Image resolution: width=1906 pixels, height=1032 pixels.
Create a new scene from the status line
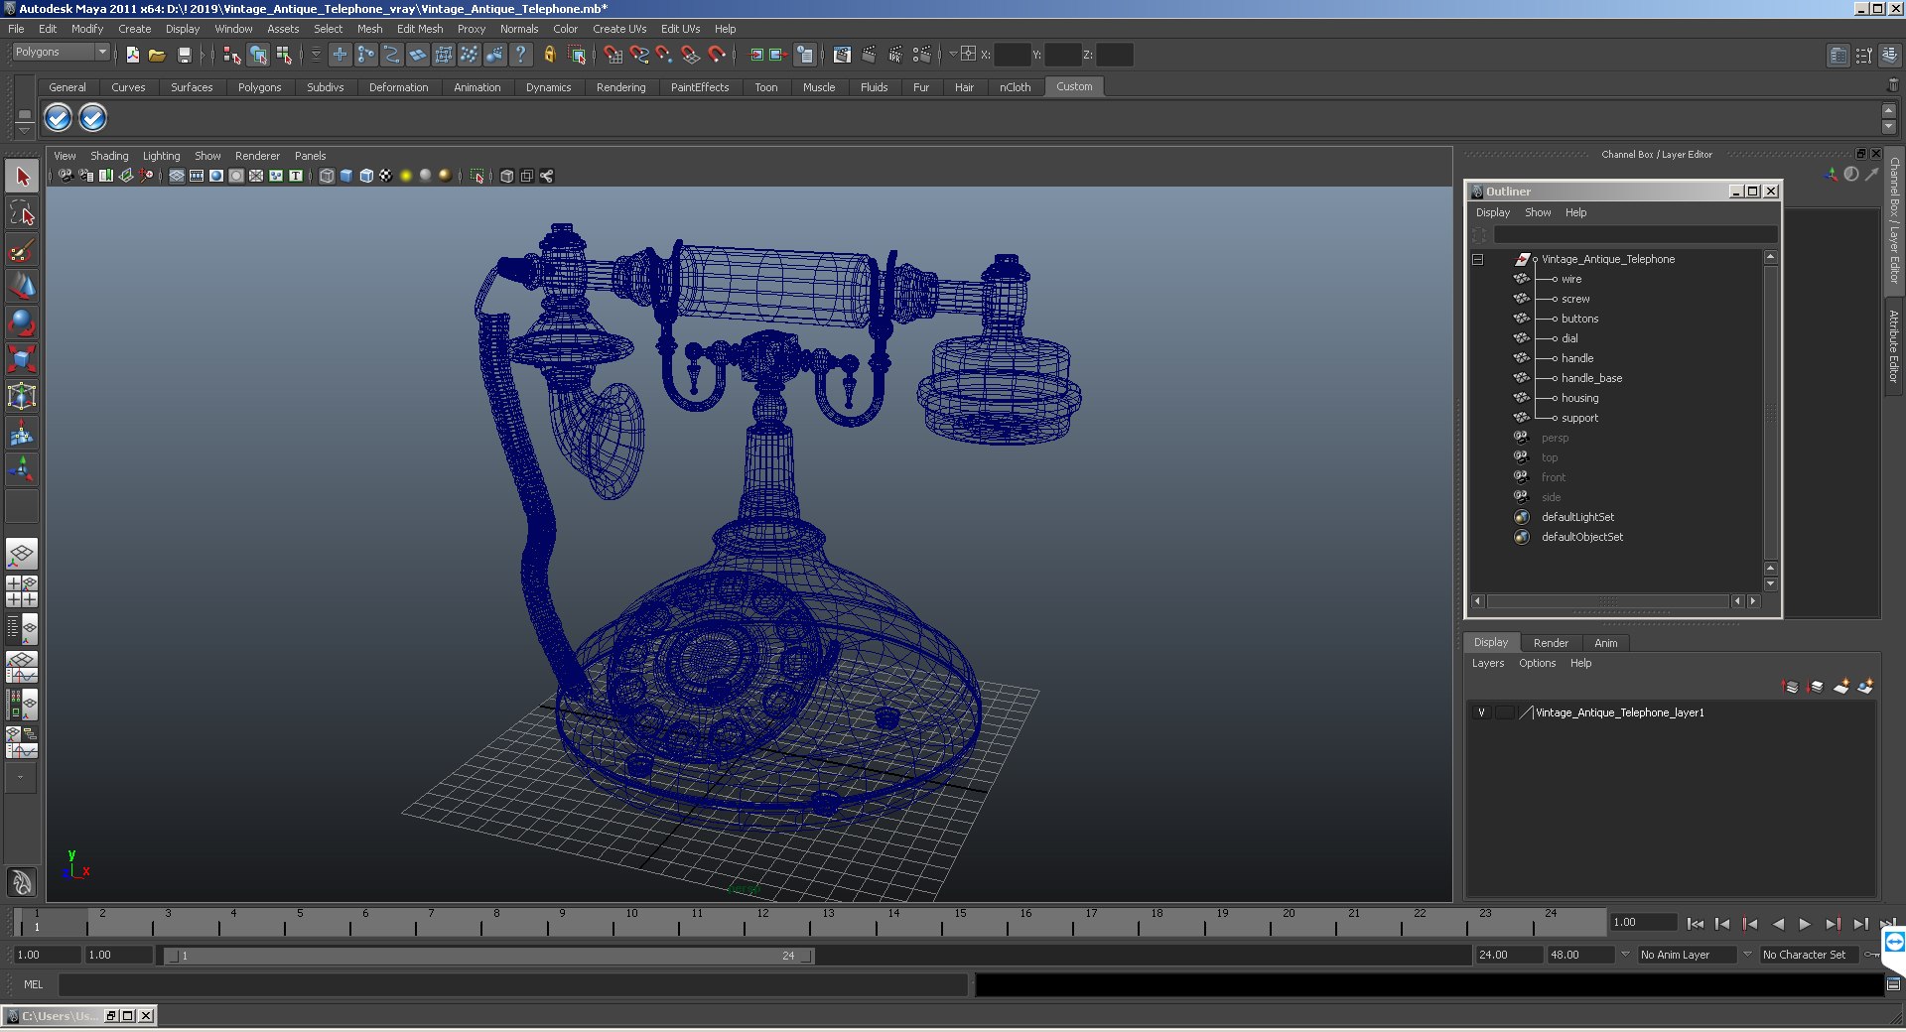click(133, 55)
